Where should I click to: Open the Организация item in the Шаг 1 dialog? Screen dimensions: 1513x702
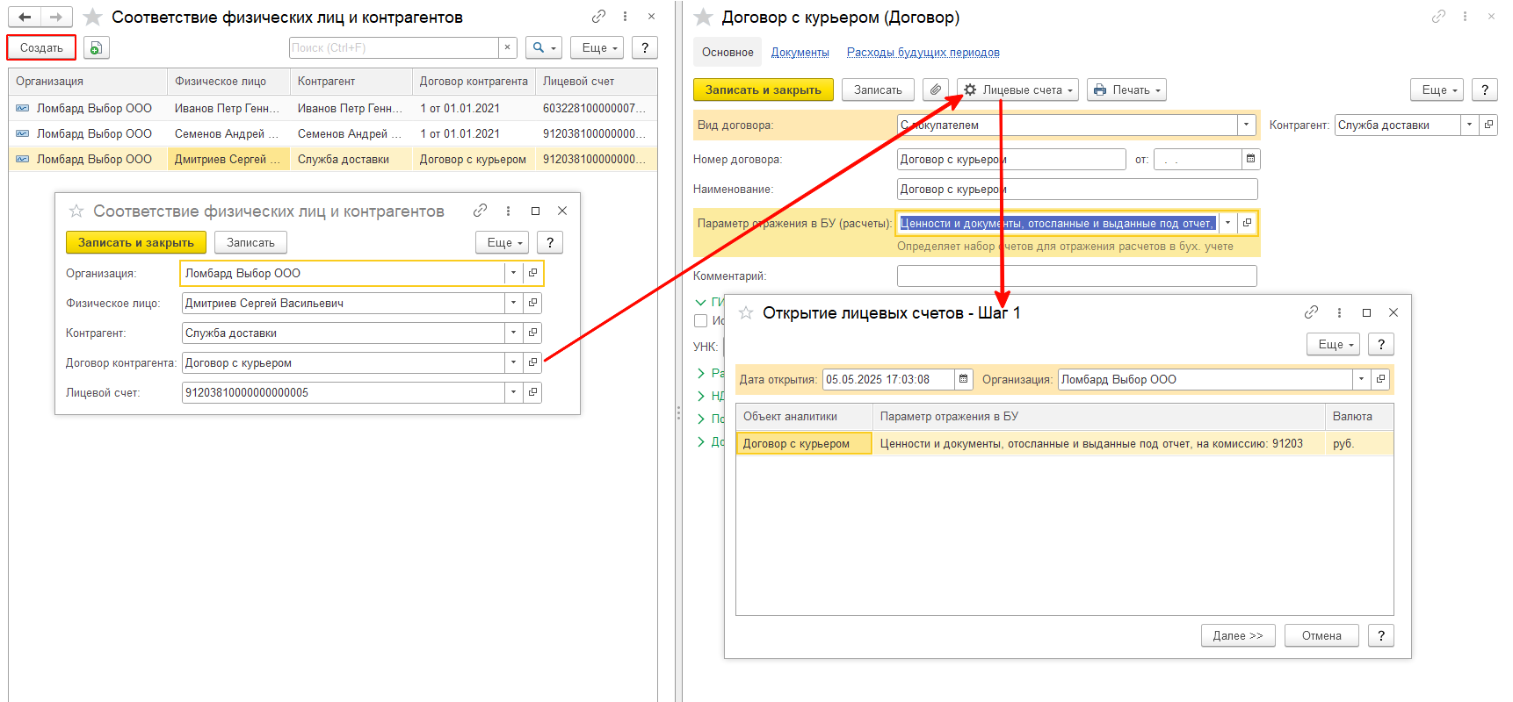(1380, 379)
